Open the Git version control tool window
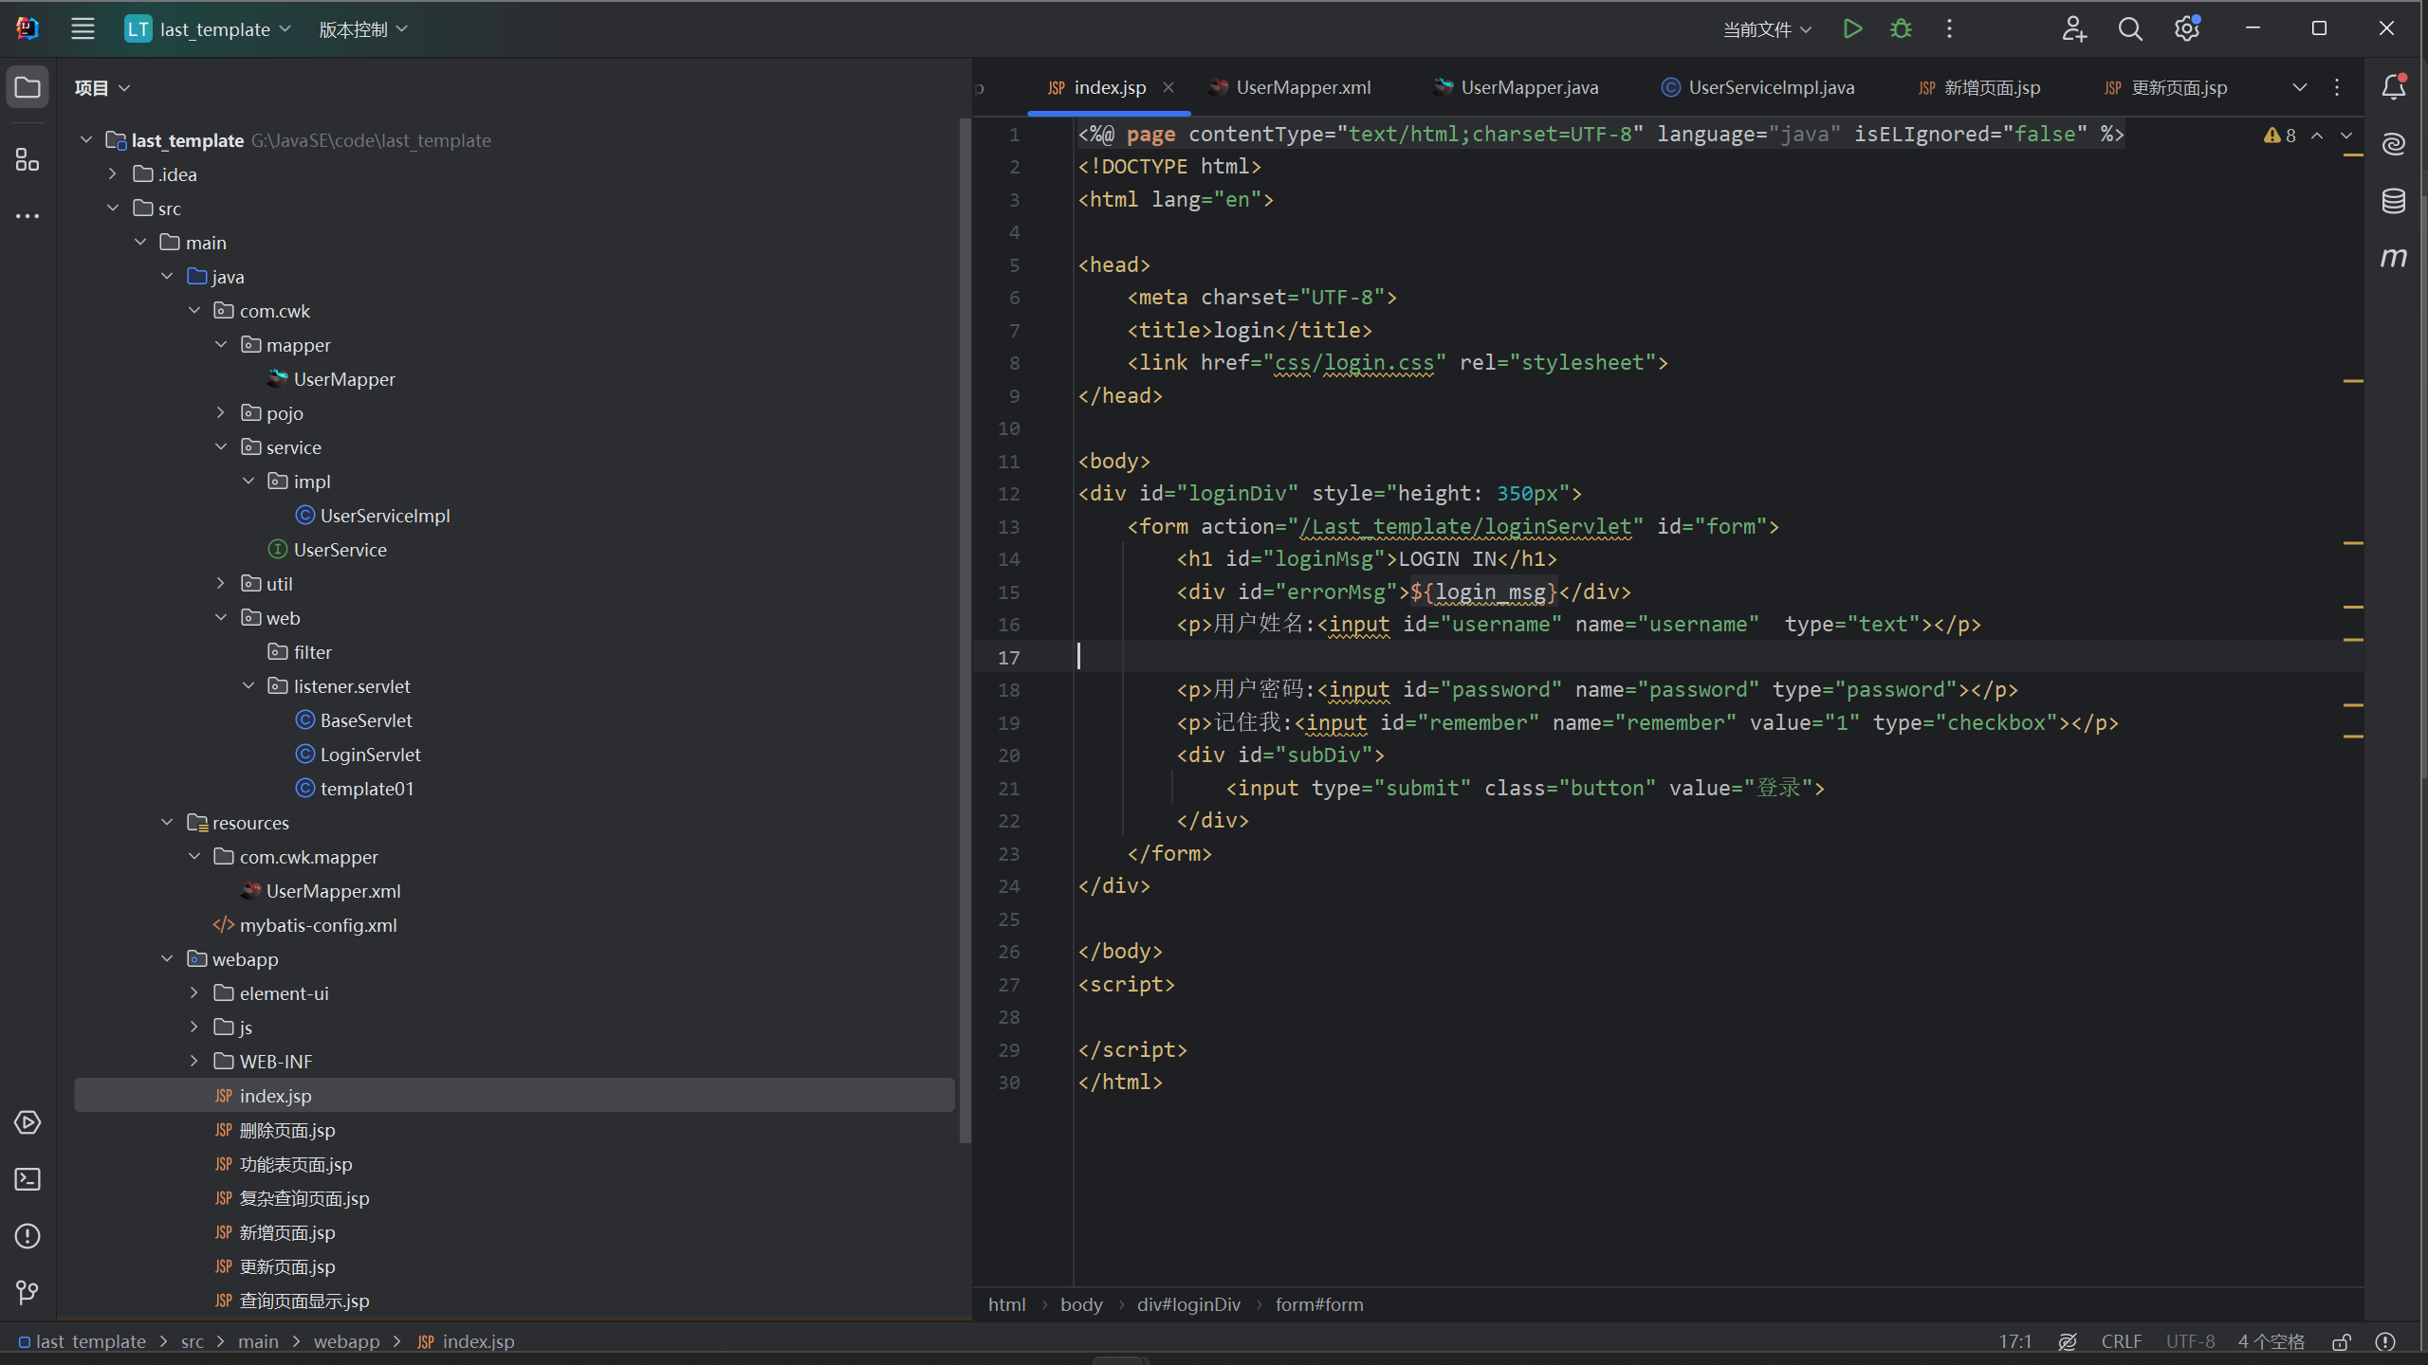2428x1365 pixels. pyautogui.click(x=28, y=1293)
